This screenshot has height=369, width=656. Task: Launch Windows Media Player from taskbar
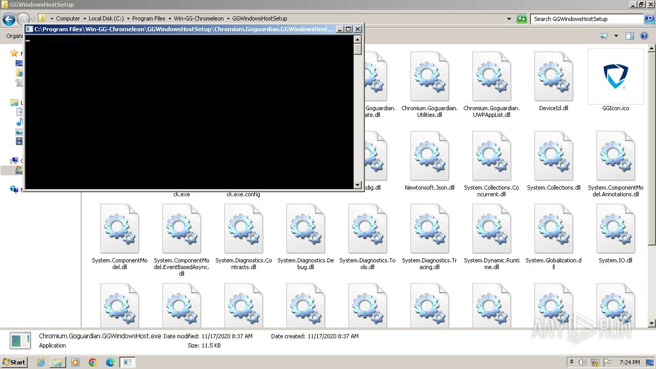pos(75,362)
